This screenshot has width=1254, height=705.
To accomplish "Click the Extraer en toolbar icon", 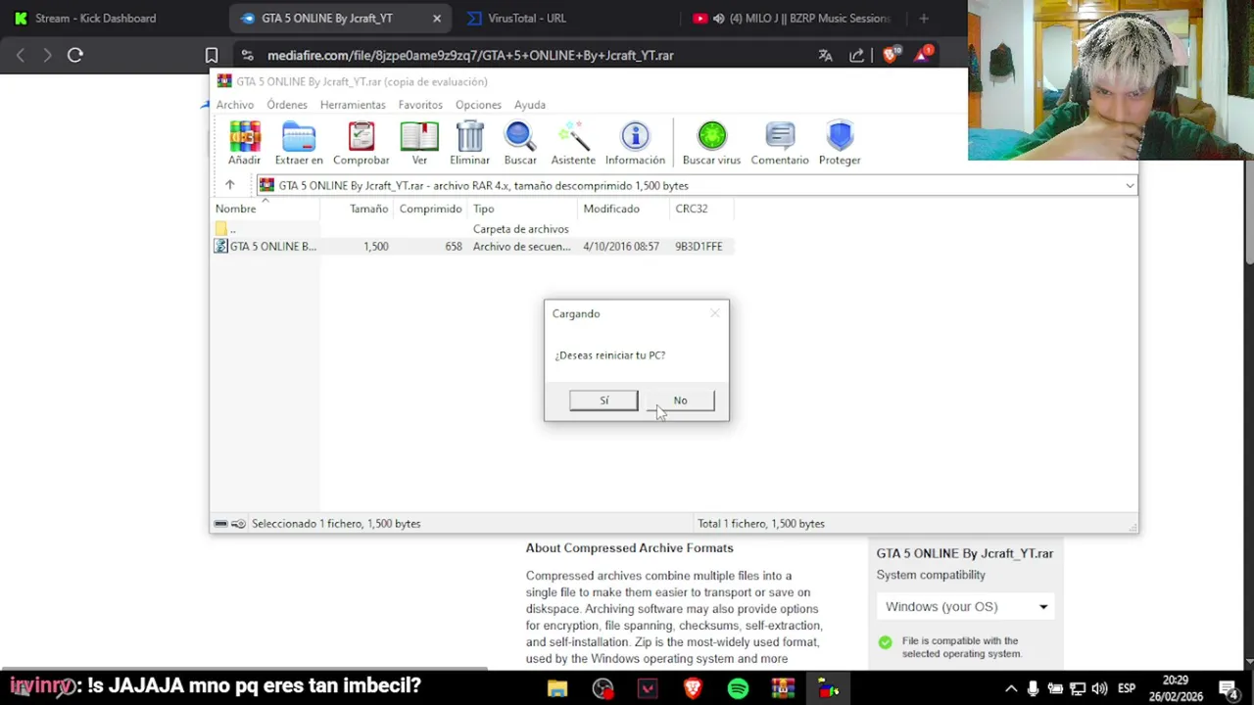I will 299,143.
